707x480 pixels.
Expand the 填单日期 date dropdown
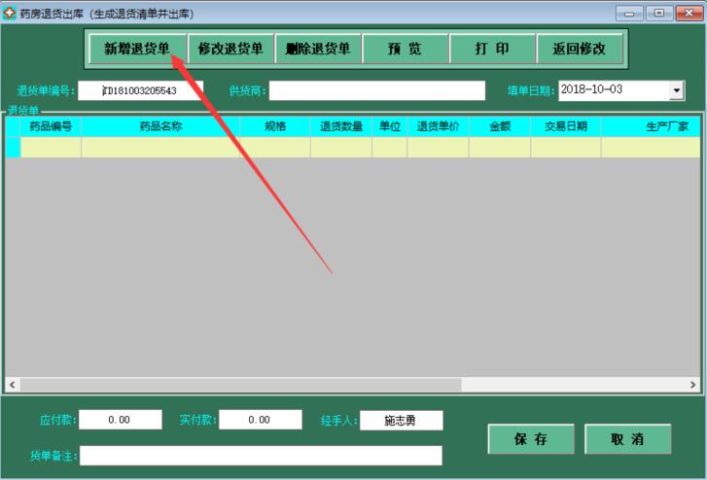(676, 90)
